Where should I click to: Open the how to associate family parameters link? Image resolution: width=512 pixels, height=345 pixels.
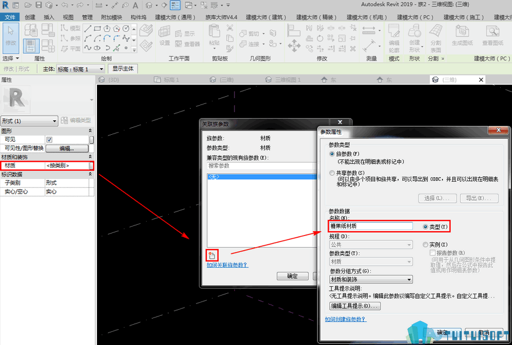point(227,265)
